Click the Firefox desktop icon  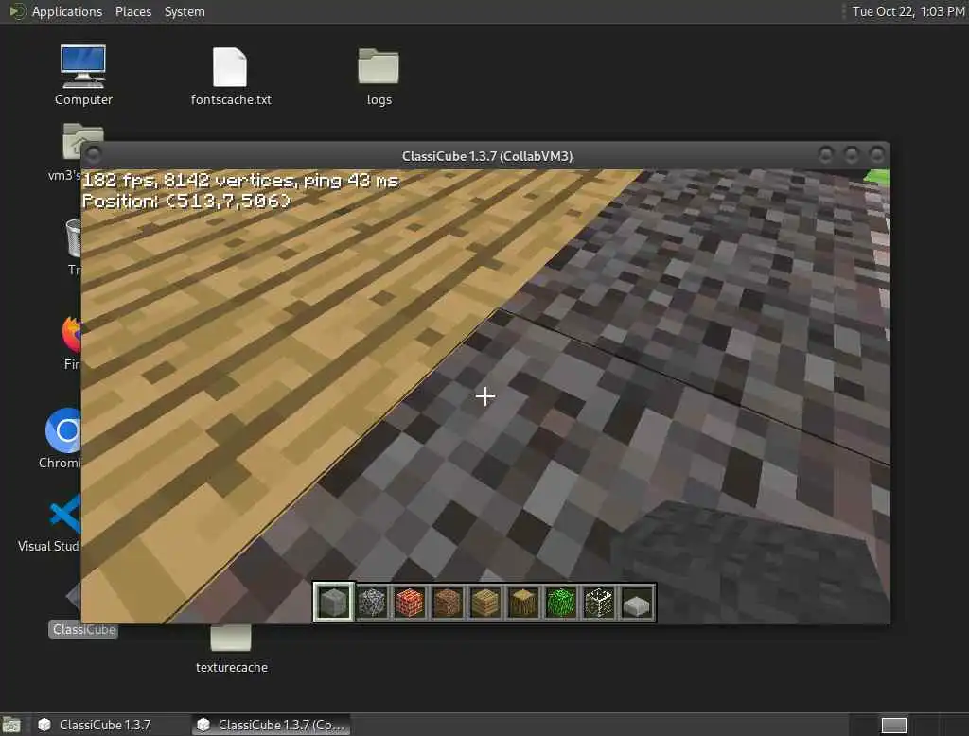pos(72,334)
